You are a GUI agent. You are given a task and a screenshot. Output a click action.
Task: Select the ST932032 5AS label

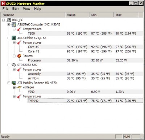pos(27,65)
